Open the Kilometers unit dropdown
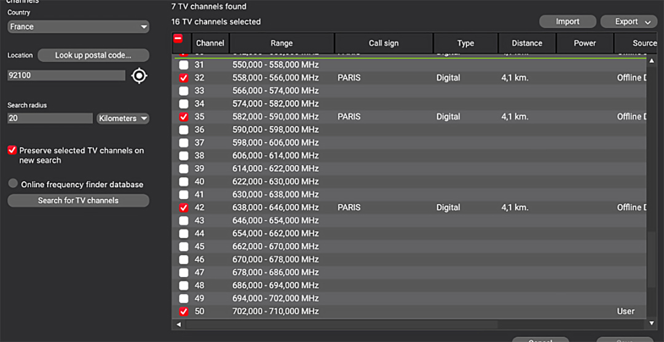Viewport: 664px width, 342px height. [x=123, y=119]
